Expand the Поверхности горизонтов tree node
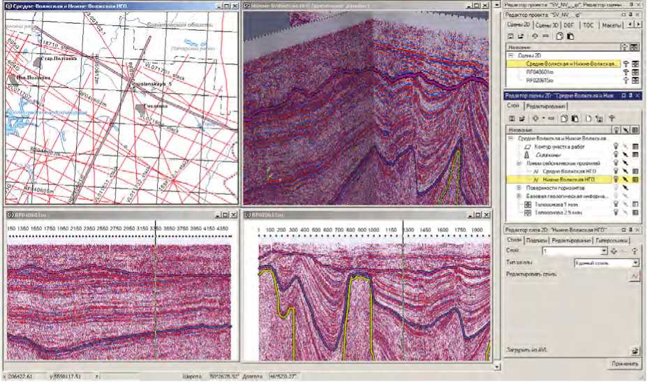Viewport: 647px width, 382px height. click(519, 188)
